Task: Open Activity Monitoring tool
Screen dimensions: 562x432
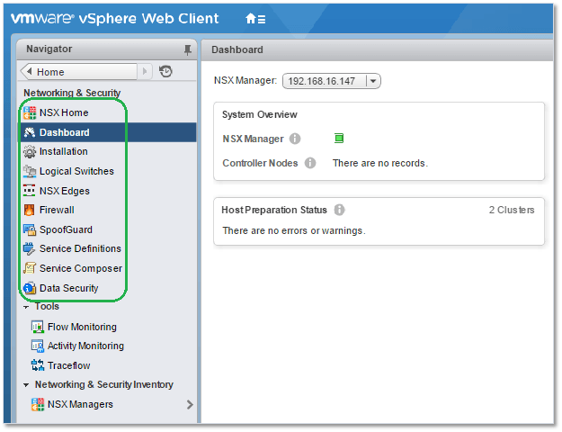Action: pyautogui.click(x=85, y=346)
